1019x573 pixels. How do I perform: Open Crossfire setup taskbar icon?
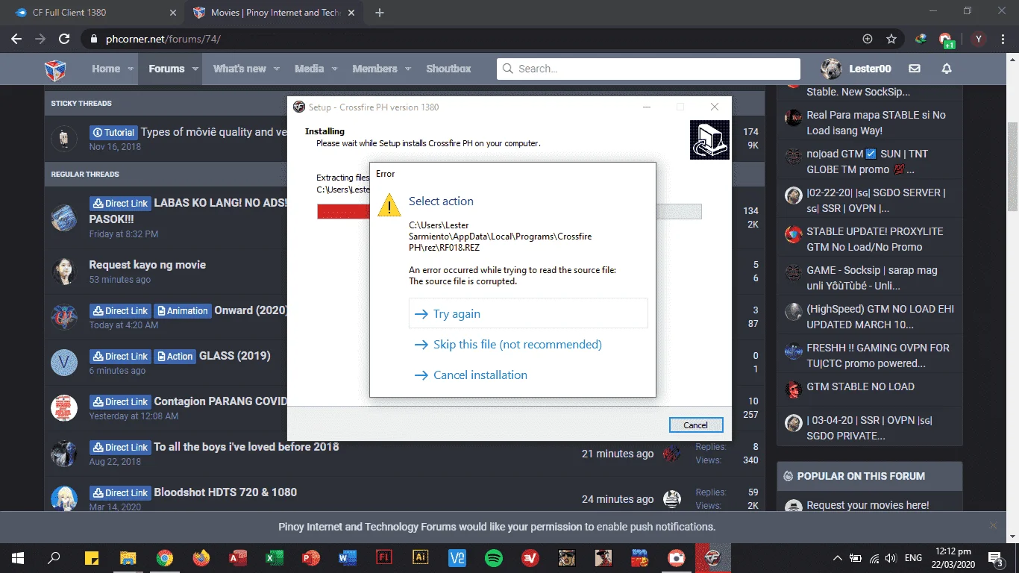[712, 557]
